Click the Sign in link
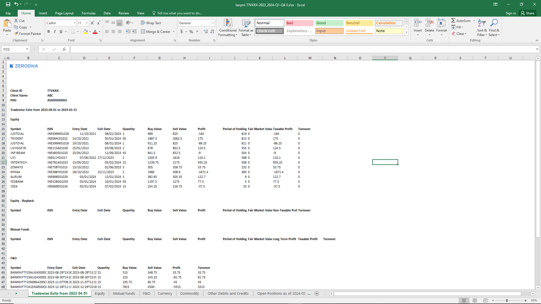The width and height of the screenshot is (541, 304). click(511, 13)
